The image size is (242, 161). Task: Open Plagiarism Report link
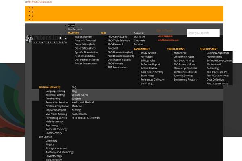coord(56,110)
